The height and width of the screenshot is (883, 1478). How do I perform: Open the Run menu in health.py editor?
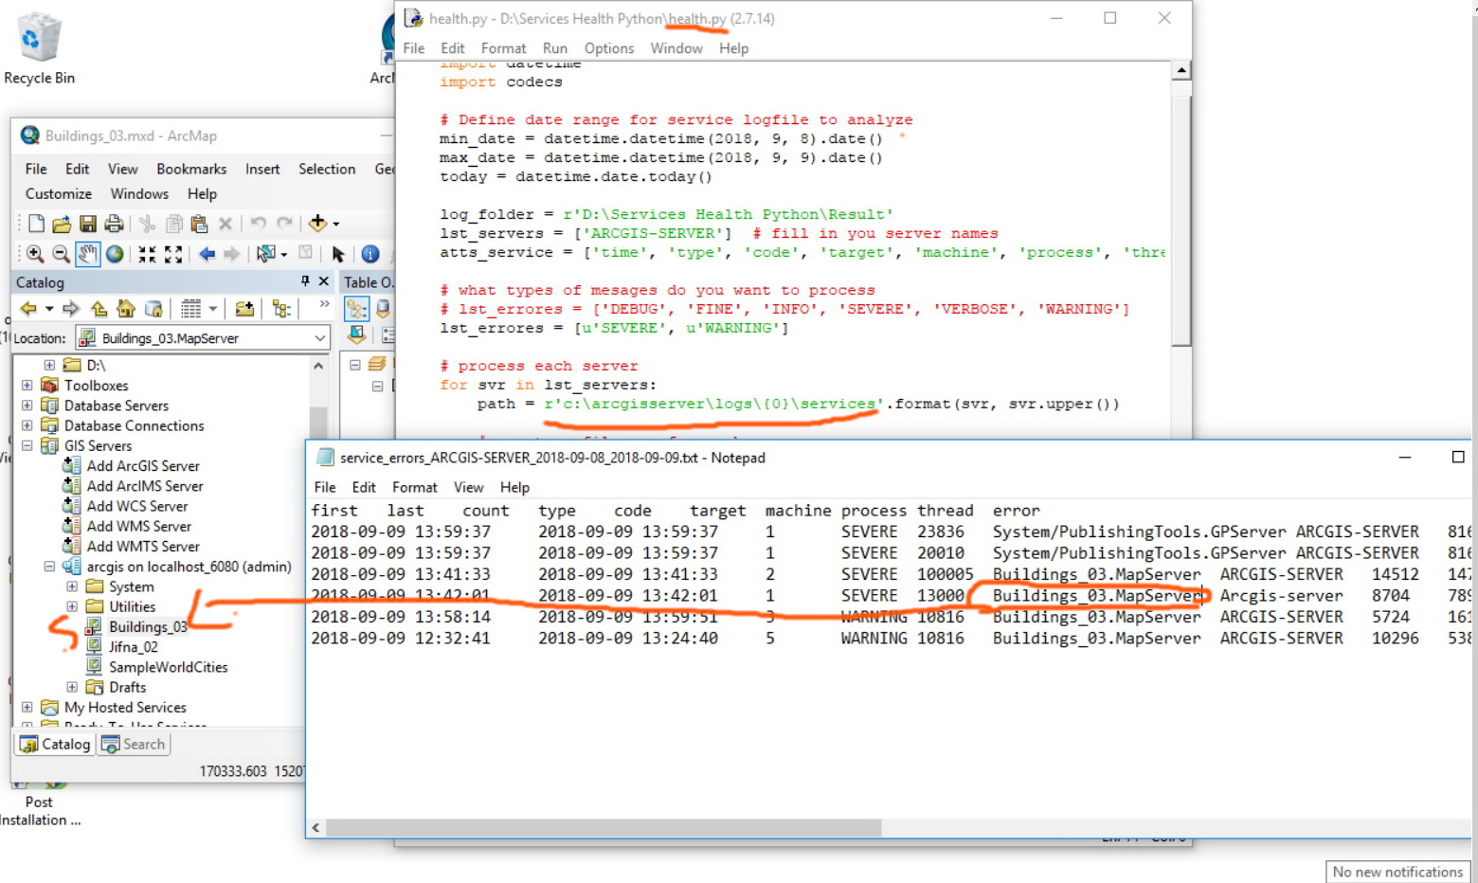coord(555,48)
